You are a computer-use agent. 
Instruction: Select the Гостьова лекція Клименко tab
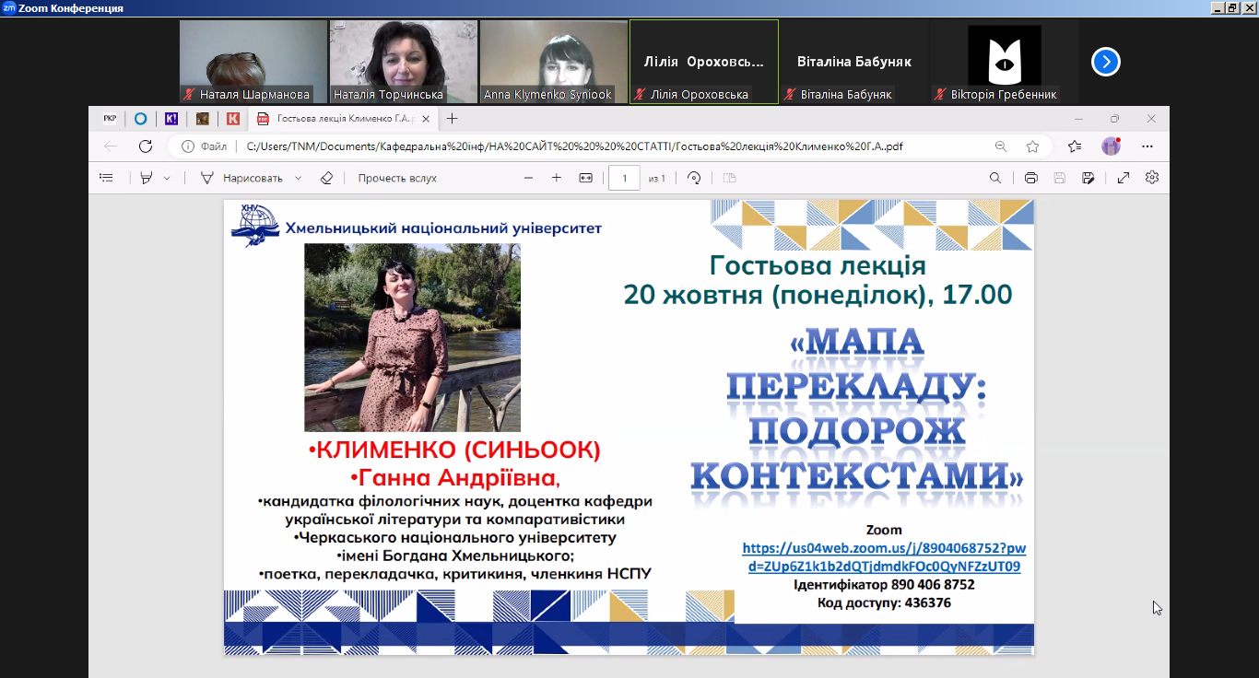(x=332, y=119)
